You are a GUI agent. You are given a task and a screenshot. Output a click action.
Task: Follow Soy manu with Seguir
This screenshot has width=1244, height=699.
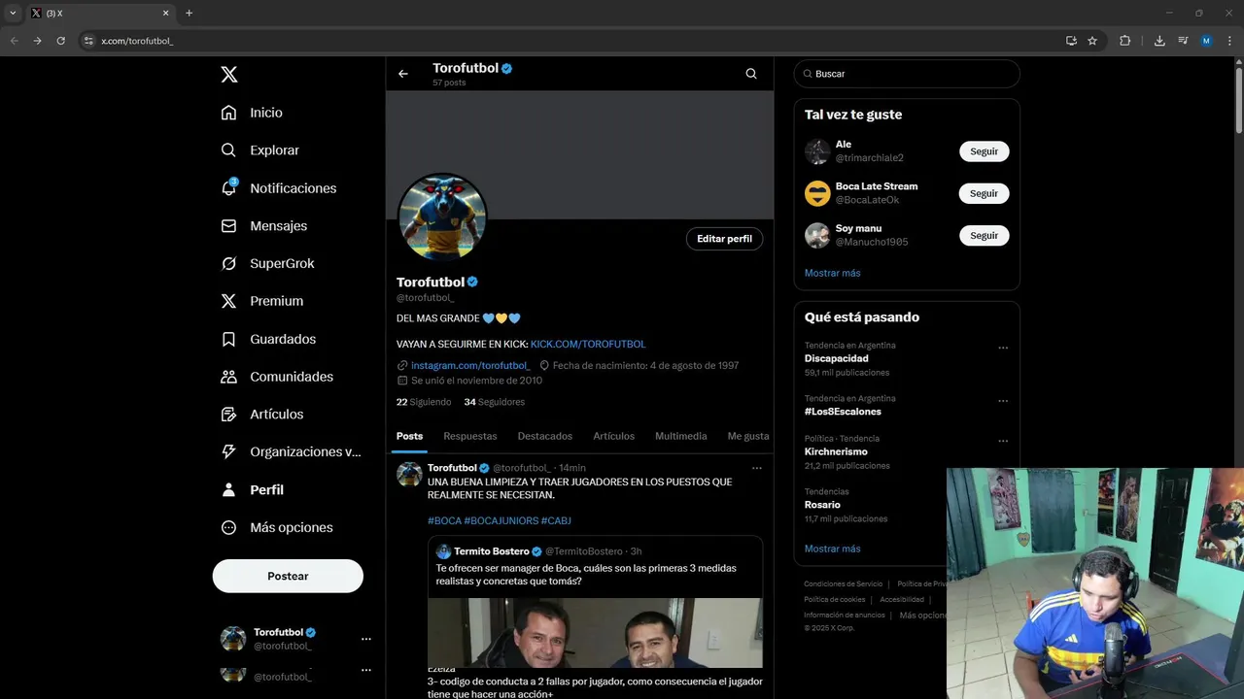click(984, 236)
